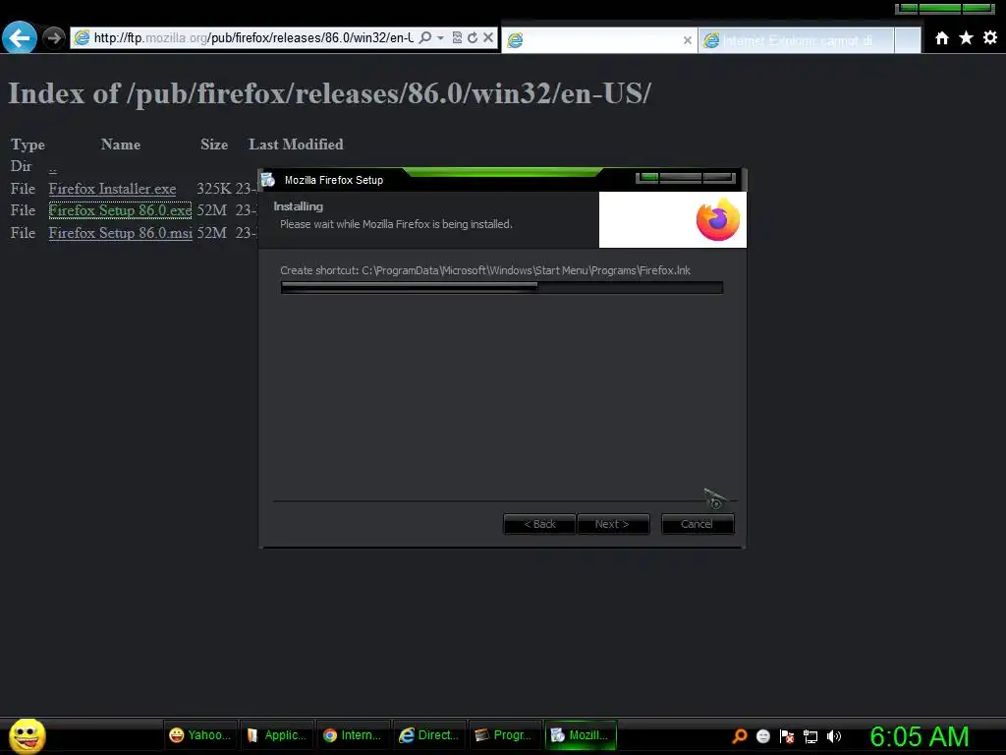Cancel the Firefox installation
The image size is (1006, 755).
(x=698, y=524)
